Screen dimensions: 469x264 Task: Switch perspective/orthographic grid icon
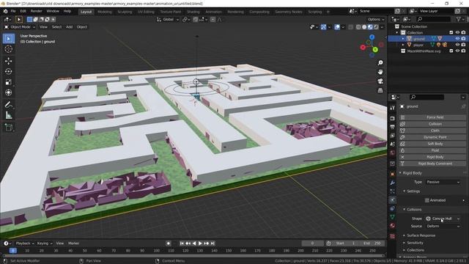click(x=380, y=90)
